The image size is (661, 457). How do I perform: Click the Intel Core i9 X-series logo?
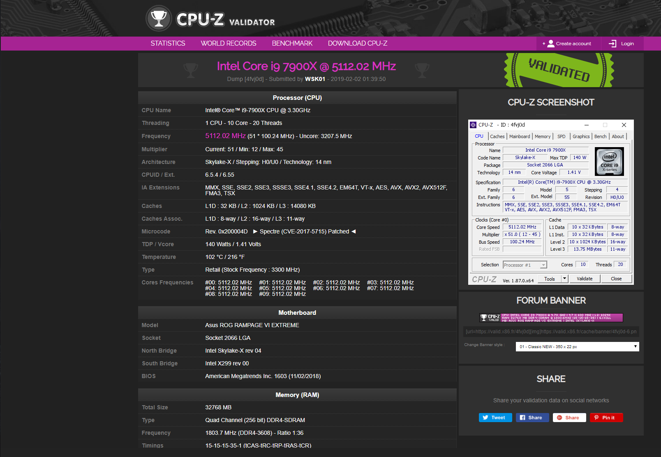coord(609,162)
